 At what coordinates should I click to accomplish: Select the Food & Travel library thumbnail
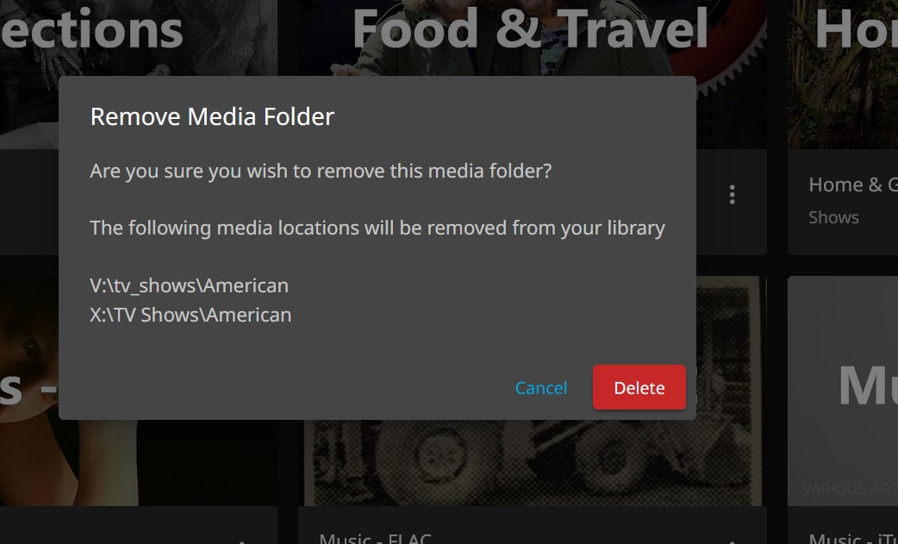click(532, 38)
